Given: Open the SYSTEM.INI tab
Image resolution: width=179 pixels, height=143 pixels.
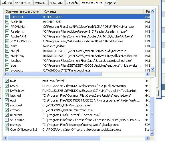Looking at the screenshot, I should 23,3.
